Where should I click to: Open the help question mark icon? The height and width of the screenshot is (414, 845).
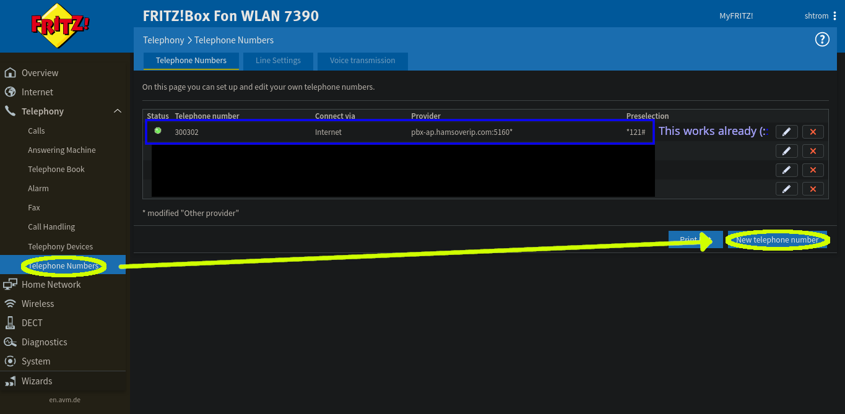coord(821,40)
